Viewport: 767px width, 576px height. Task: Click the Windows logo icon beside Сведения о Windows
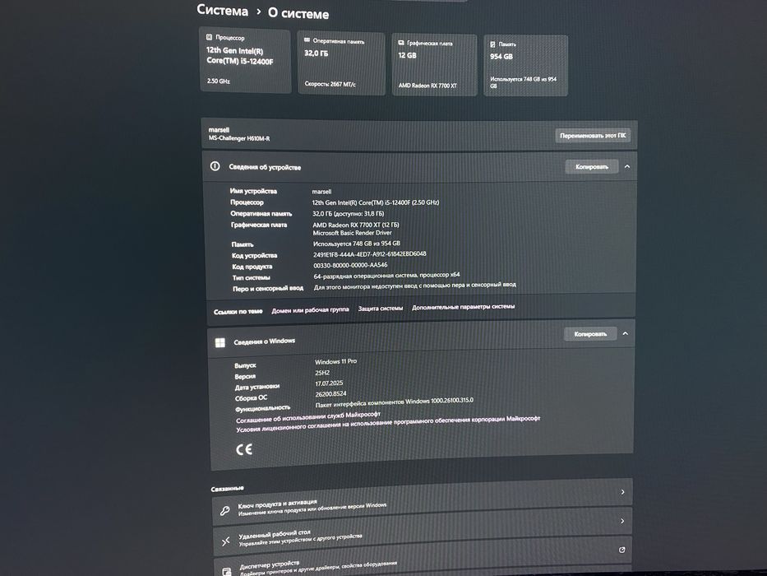pyautogui.click(x=220, y=342)
